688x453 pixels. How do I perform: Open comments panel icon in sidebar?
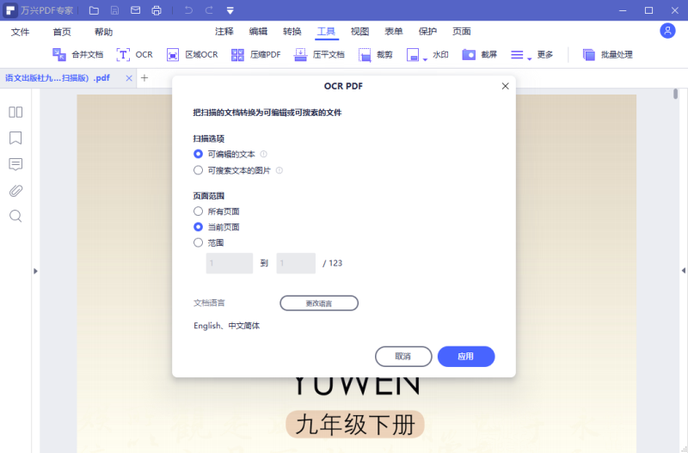15,164
